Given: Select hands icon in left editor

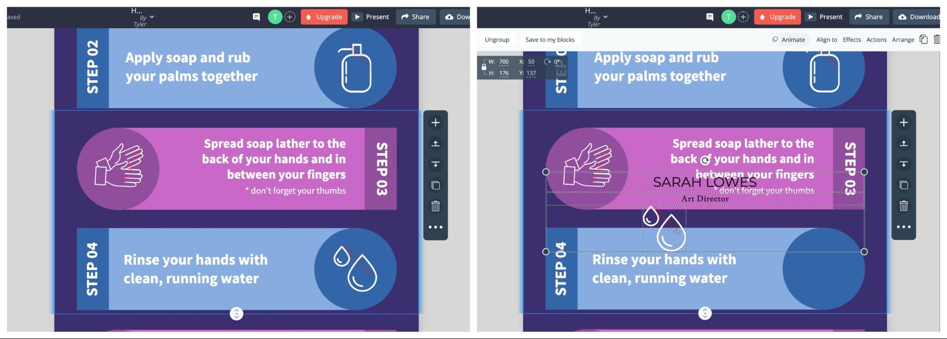Looking at the screenshot, I should tap(118, 165).
